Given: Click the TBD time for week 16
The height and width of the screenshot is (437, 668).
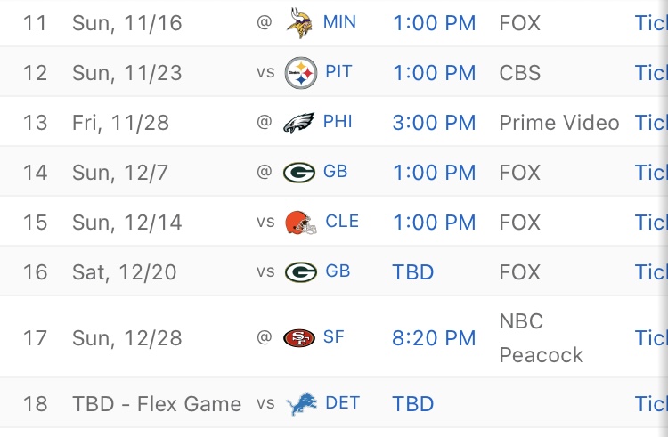Looking at the screenshot, I should click(412, 271).
